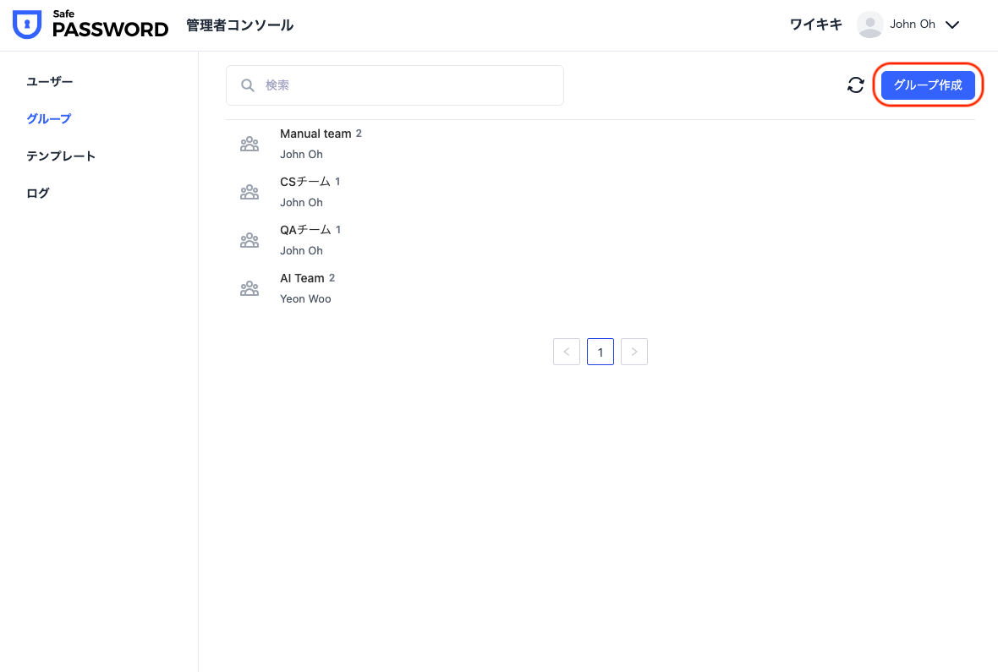Go to the previous page arrow
The image size is (998, 672).
(567, 352)
